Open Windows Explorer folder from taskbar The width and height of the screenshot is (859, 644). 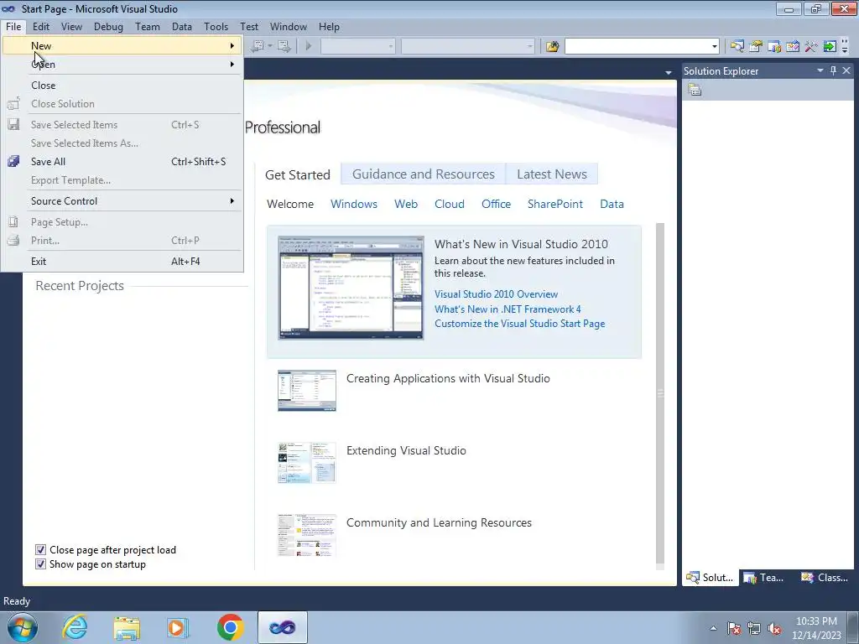(127, 627)
